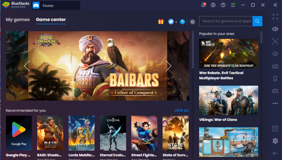The width and height of the screenshot is (282, 160).
Task: Click VIEW ALL recommended games link
Action: [182, 111]
